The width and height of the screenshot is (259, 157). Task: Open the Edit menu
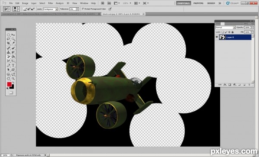(17, 3)
